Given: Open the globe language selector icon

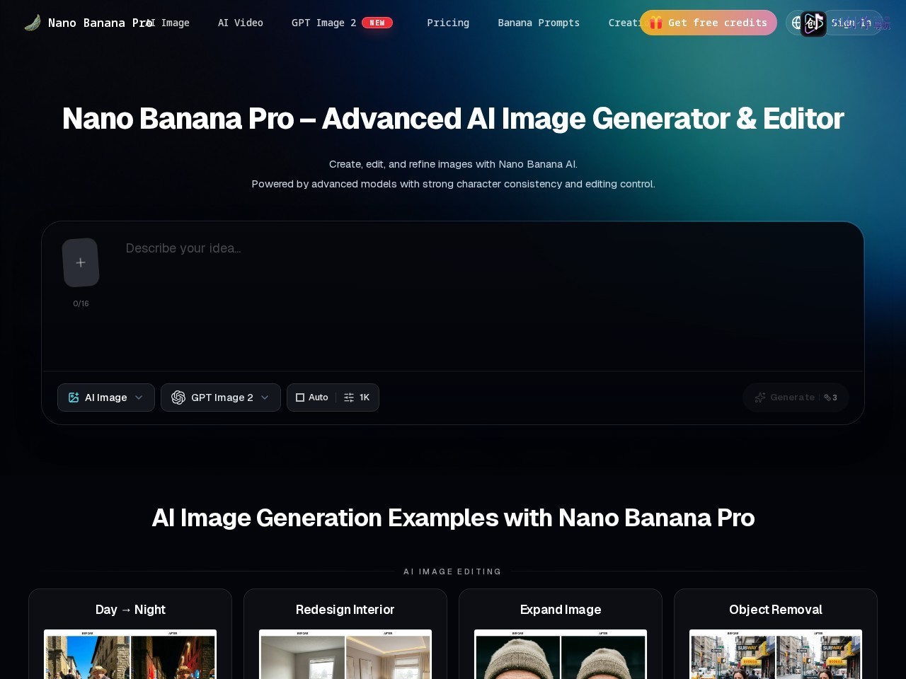Looking at the screenshot, I should pyautogui.click(x=796, y=23).
